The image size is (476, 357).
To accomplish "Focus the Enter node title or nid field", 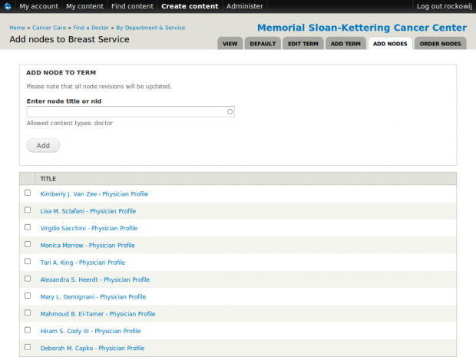I will 127,111.
